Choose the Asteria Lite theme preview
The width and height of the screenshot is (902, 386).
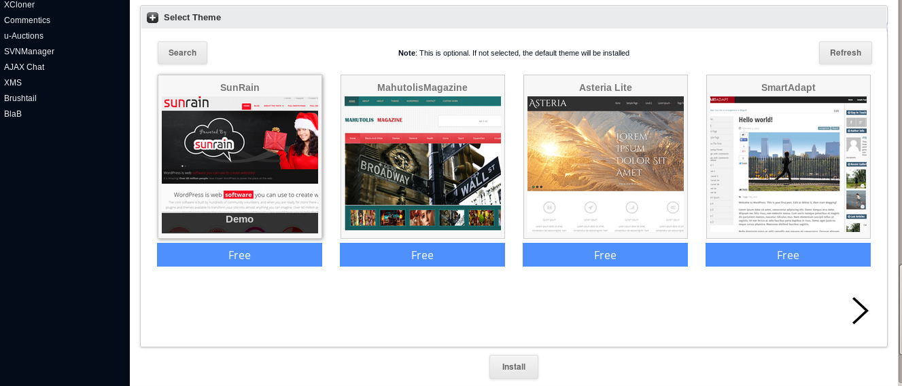[605, 163]
